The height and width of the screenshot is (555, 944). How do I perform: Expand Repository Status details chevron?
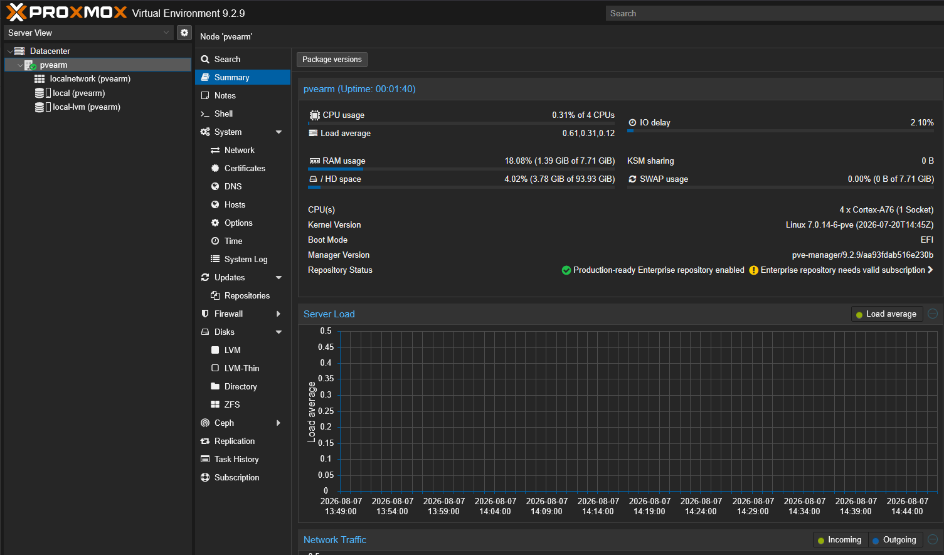coord(930,270)
